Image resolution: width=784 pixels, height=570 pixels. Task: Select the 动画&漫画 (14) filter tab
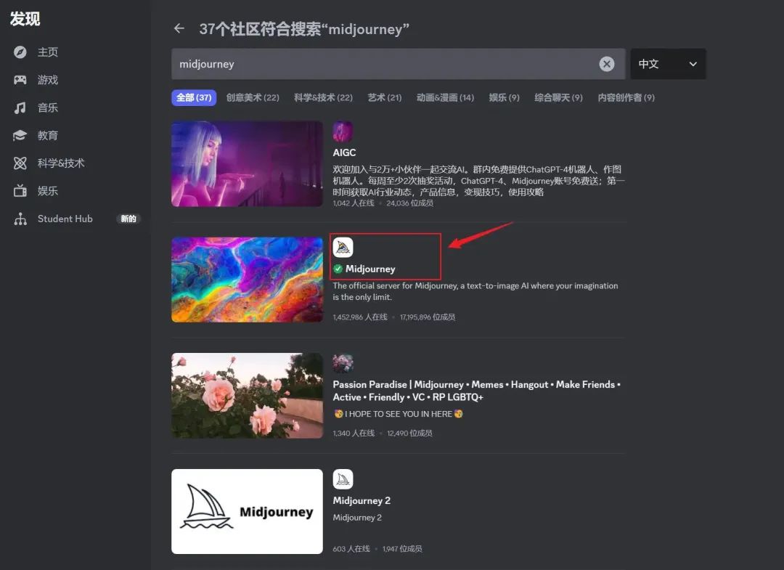(x=445, y=97)
